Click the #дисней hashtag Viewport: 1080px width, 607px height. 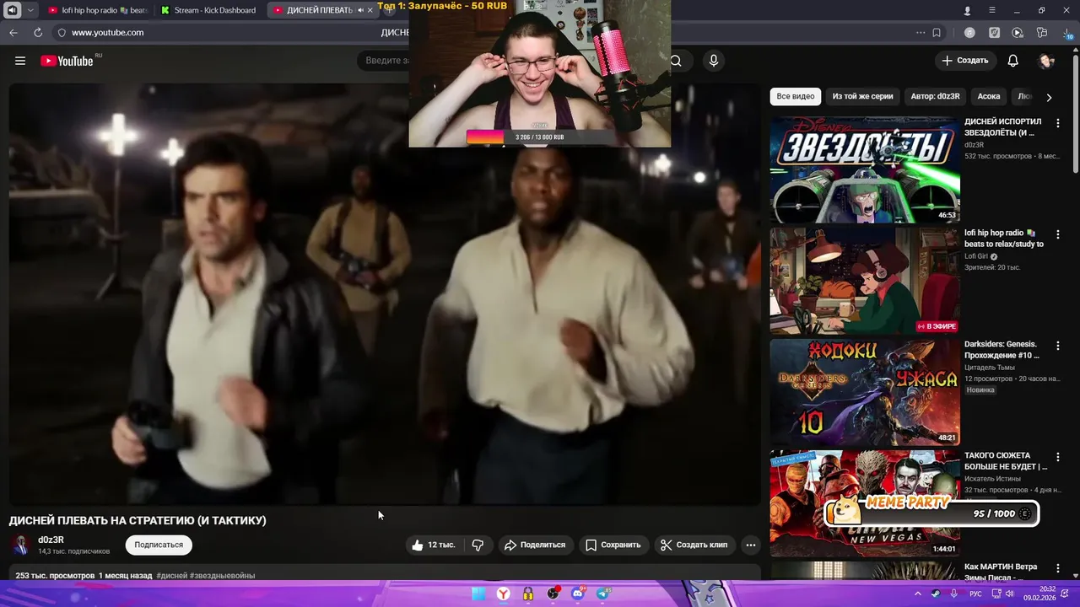point(171,576)
